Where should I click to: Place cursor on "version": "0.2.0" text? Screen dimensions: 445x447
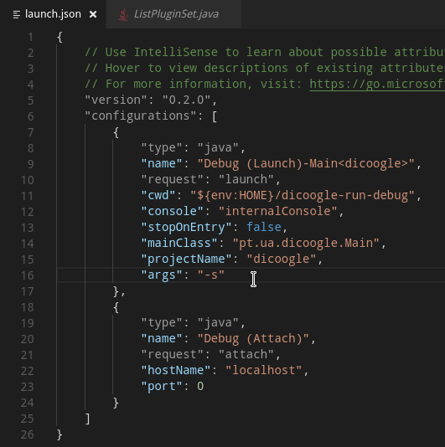[151, 100]
